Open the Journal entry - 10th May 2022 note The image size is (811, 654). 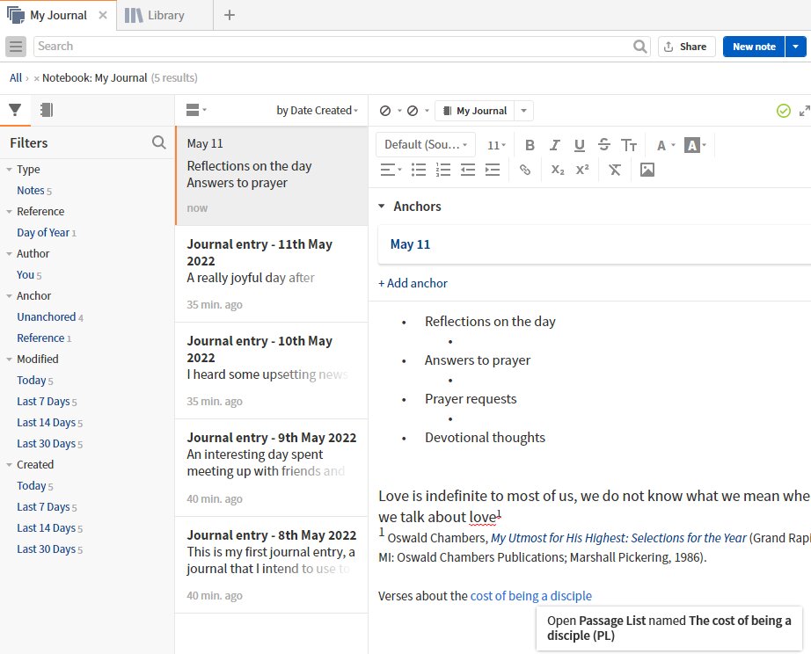pos(272,371)
